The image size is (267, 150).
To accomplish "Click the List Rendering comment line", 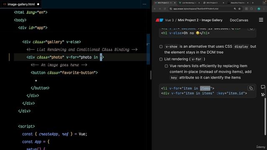I will point(82,50).
